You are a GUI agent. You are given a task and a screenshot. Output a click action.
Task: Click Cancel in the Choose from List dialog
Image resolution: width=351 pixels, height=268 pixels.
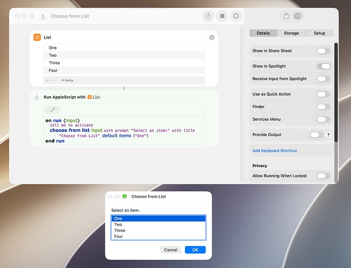[x=170, y=250]
